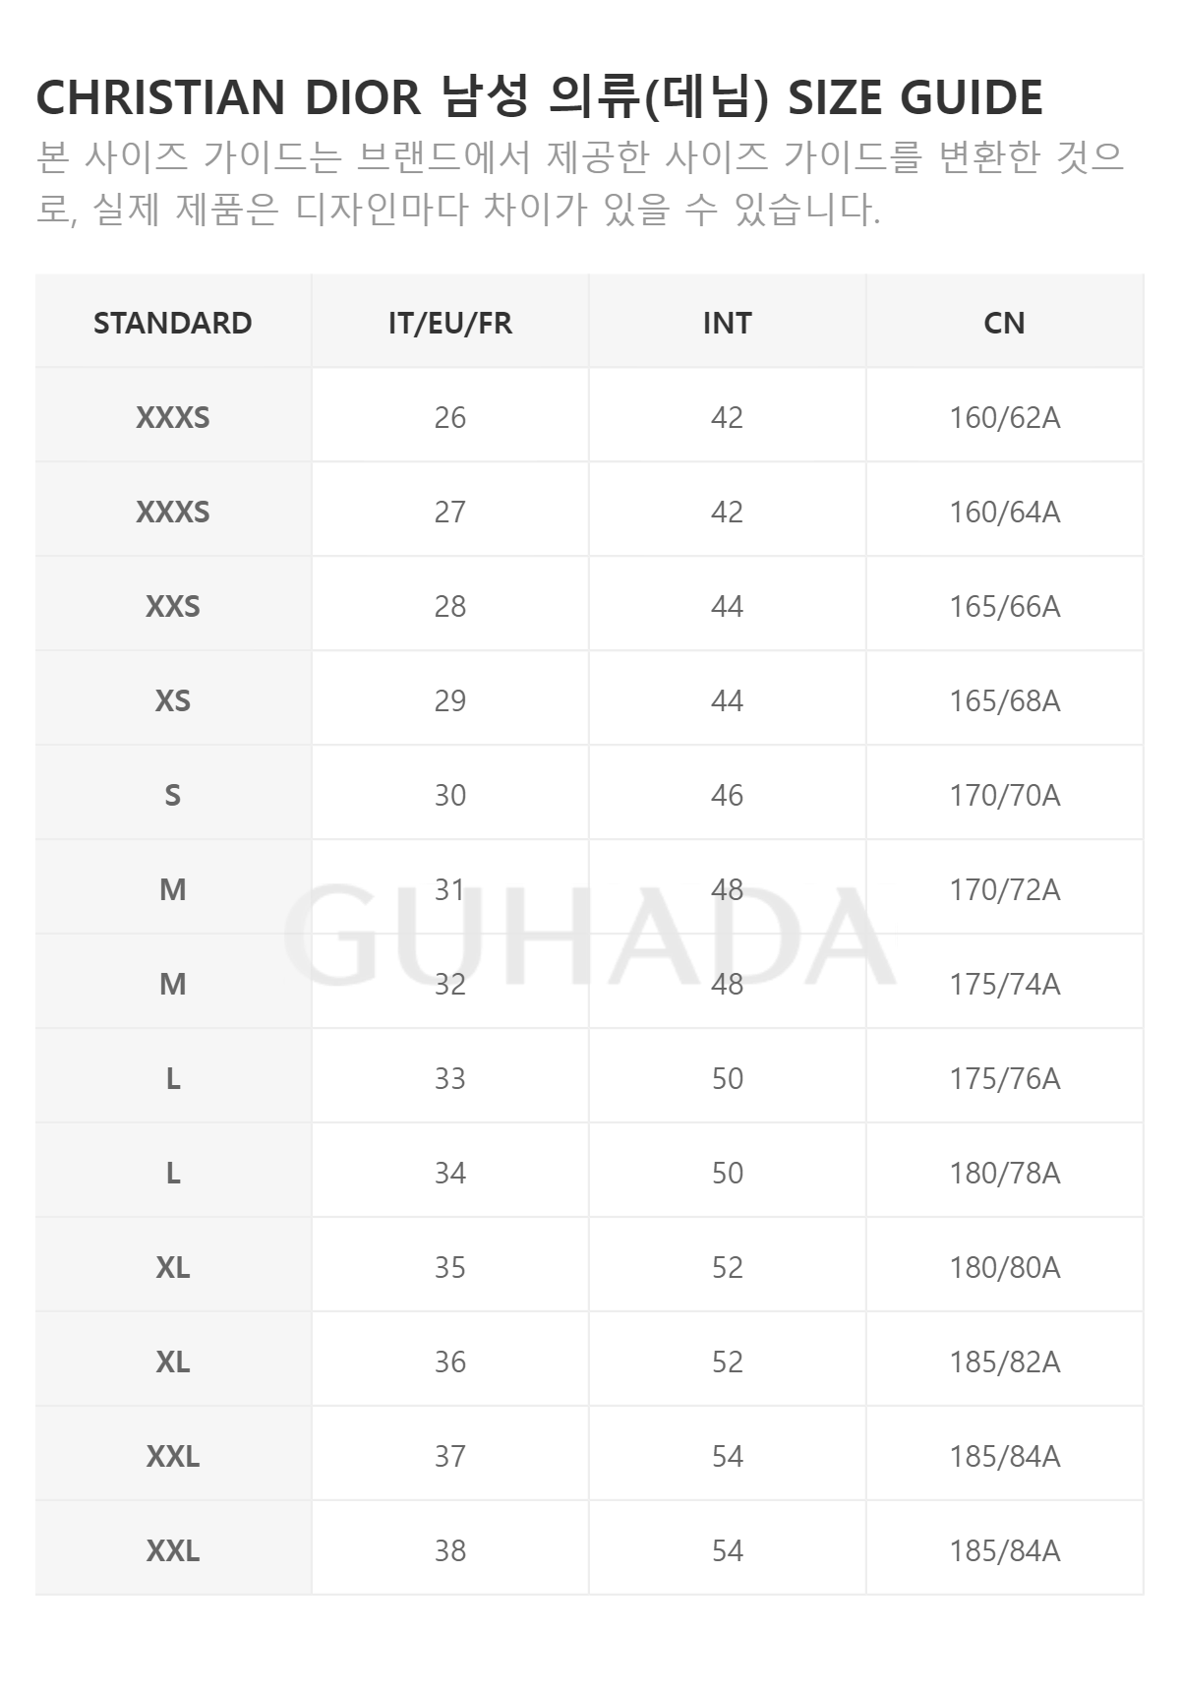The height and width of the screenshot is (1694, 1180).
Task: Click the S standard size cell
Action: point(173,794)
